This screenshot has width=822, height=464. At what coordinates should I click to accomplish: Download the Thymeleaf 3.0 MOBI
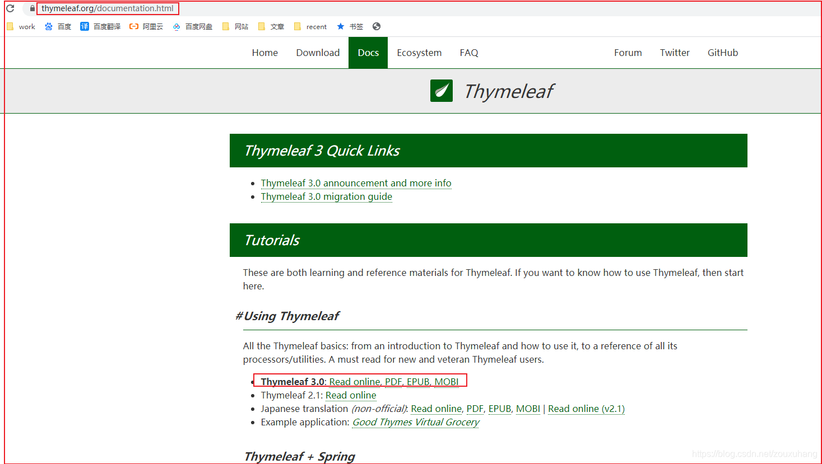(447, 382)
